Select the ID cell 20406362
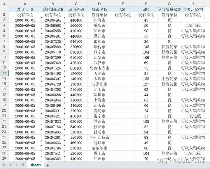 (x=52, y=159)
